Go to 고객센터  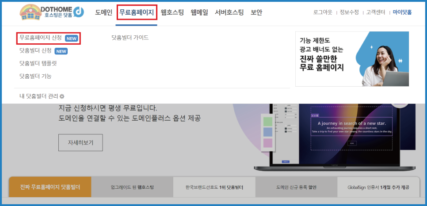pyautogui.click(x=376, y=12)
